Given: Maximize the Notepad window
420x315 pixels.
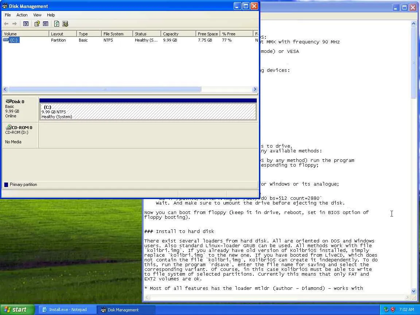Looking at the screenshot, I should coord(404,8).
